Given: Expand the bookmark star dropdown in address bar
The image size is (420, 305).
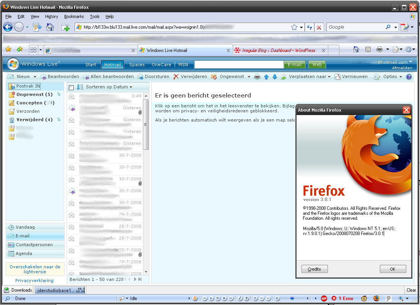Looking at the screenshot, I should tap(302, 27).
